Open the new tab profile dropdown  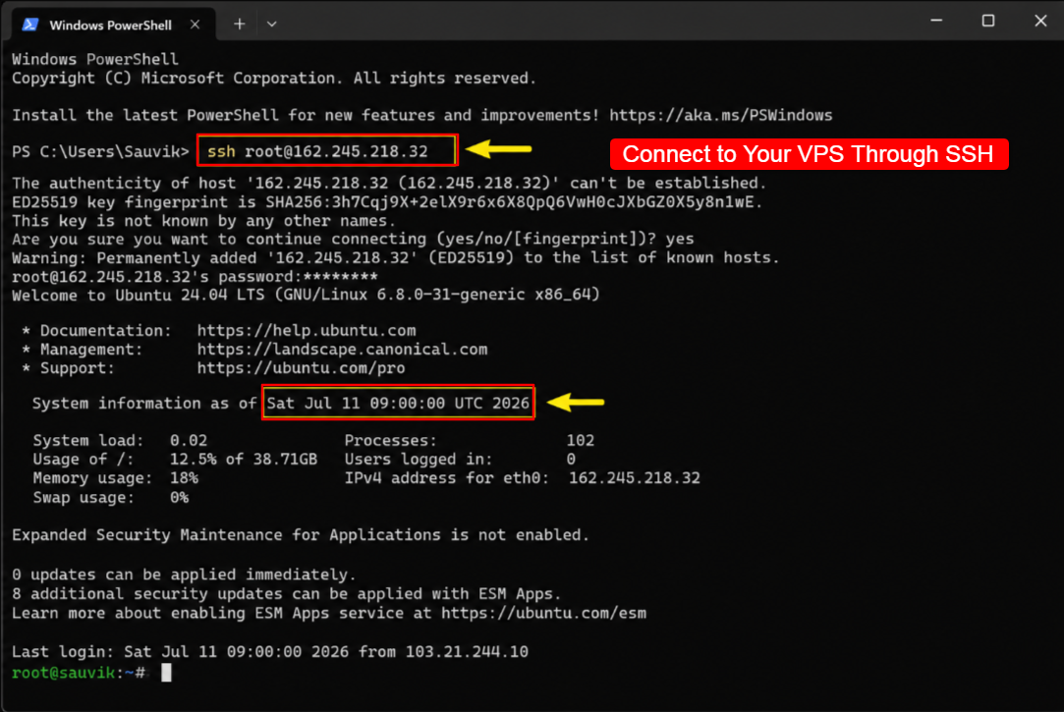271,25
